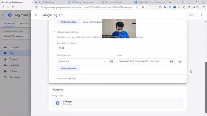Reload the current page
Screen dimensions: 207x116
click(13, 7)
